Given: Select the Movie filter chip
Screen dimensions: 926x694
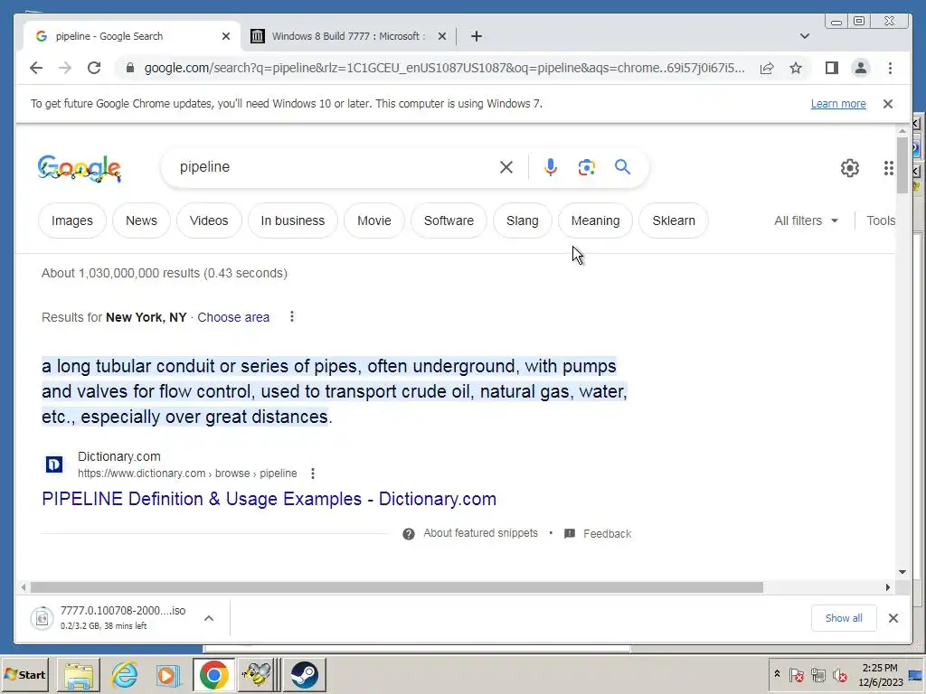Looking at the screenshot, I should point(374,220).
